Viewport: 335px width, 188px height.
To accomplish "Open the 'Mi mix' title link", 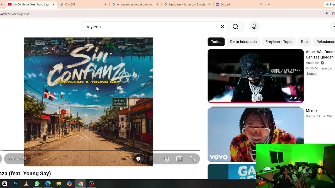I will point(311,111).
